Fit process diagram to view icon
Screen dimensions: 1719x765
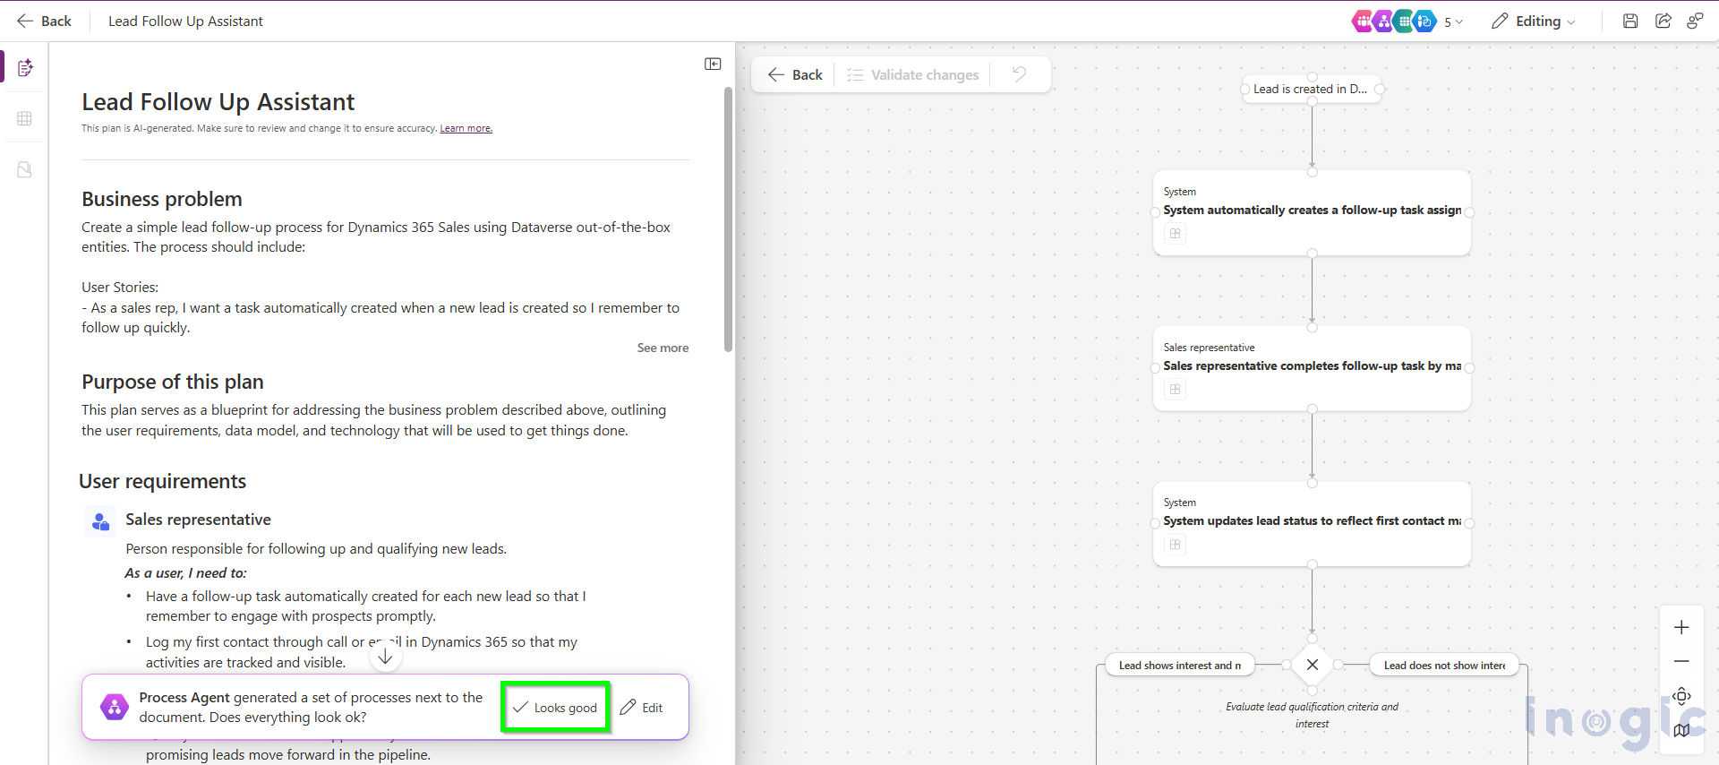pyautogui.click(x=1681, y=696)
